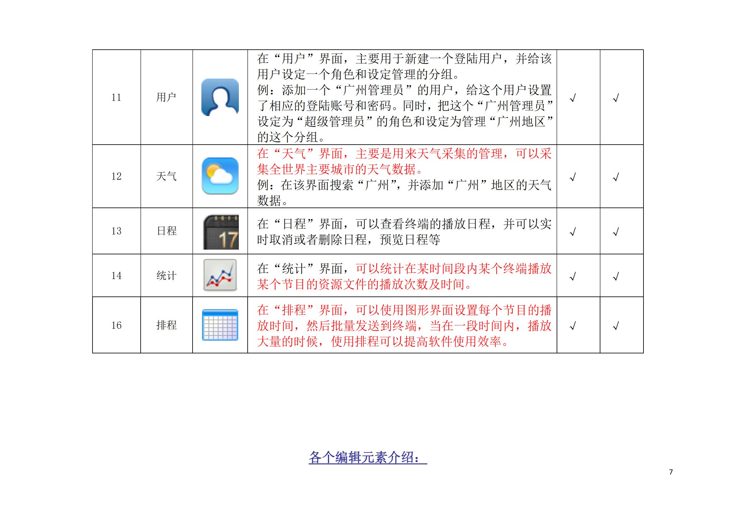Screen dimensions: 736x520
Task: Click row number 16 cell
Action: point(116,325)
